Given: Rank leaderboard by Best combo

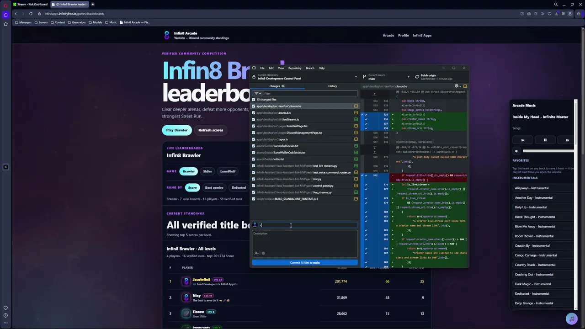Looking at the screenshot, I should [214, 187].
